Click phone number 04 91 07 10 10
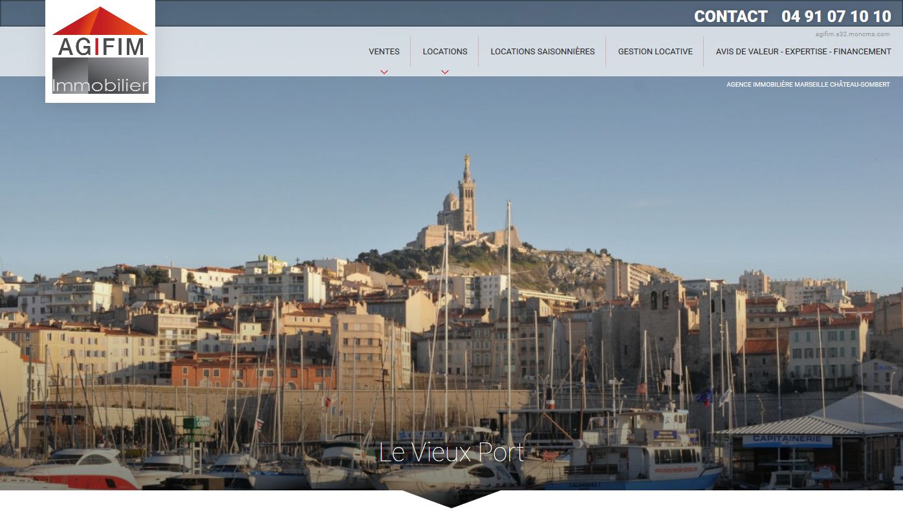This screenshot has width=903, height=513. 836,17
